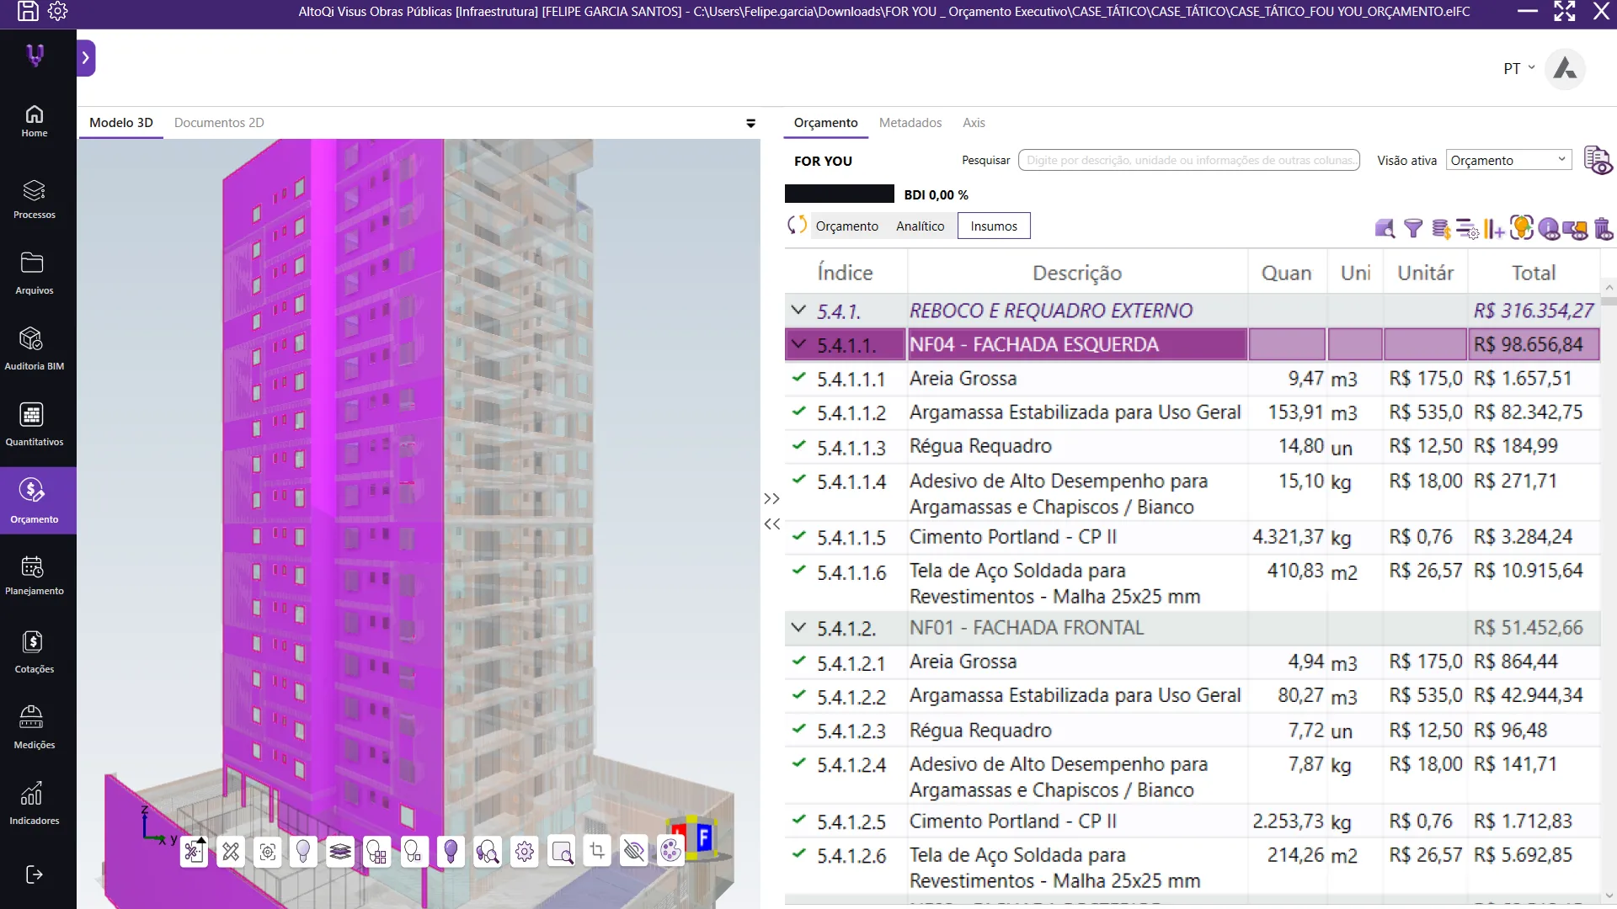The image size is (1617, 909).
Task: Toggle hidden elements eye-slash icon in 3D toolbar
Action: pyautogui.click(x=633, y=852)
